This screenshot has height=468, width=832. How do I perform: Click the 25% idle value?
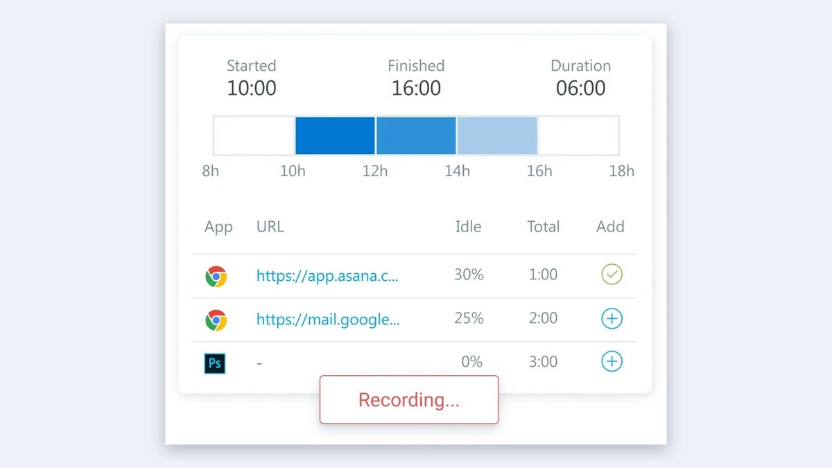469,318
